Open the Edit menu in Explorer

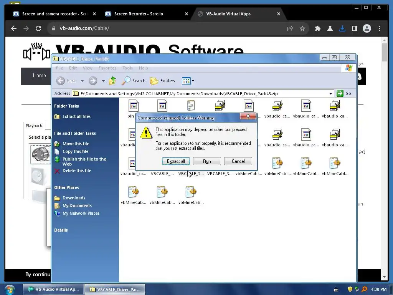[73, 68]
